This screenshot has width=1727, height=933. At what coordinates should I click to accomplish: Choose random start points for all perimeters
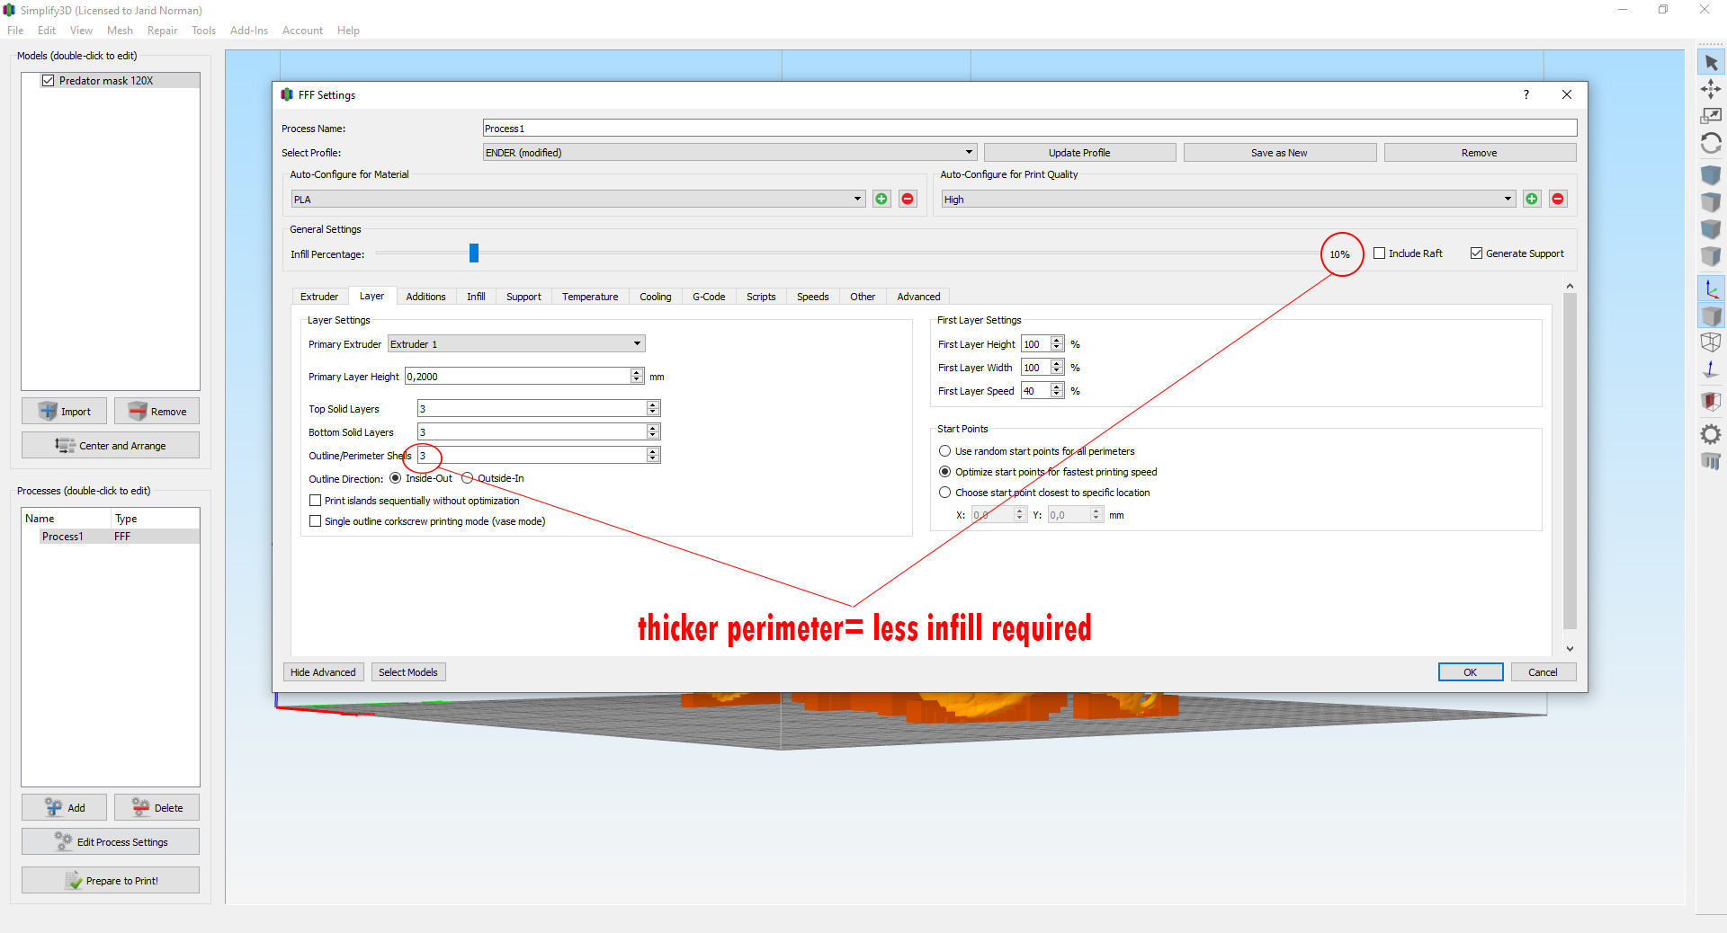coord(944,451)
